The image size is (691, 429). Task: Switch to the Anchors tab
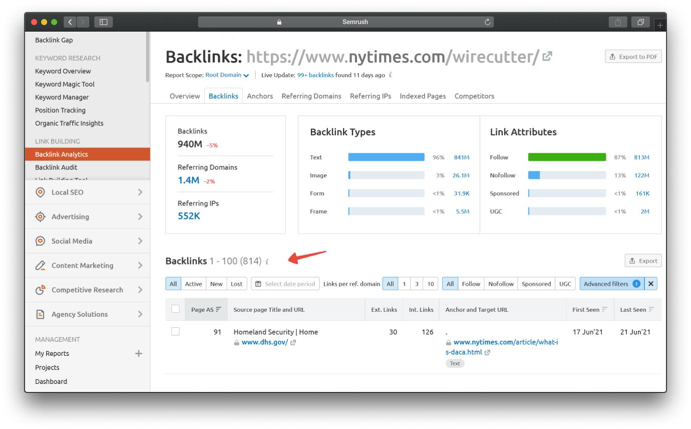pyautogui.click(x=260, y=96)
